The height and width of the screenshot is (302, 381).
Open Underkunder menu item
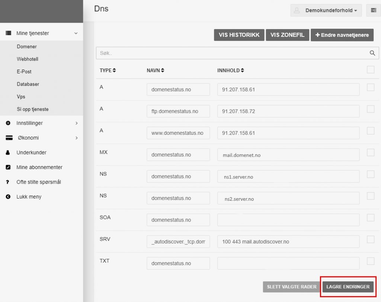(x=31, y=152)
